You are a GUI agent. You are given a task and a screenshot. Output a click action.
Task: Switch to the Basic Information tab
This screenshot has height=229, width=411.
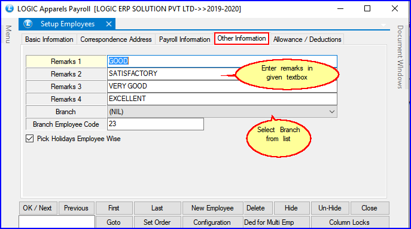coord(49,39)
